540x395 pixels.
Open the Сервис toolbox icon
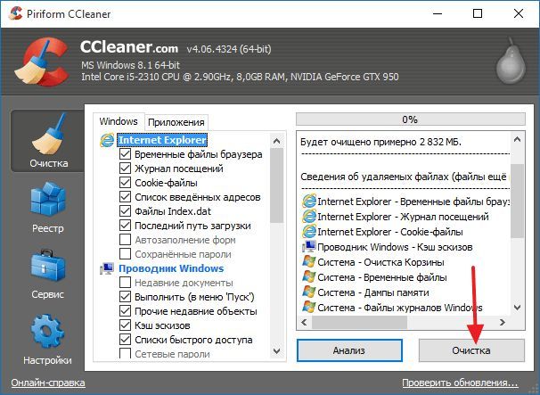pyautogui.click(x=48, y=266)
